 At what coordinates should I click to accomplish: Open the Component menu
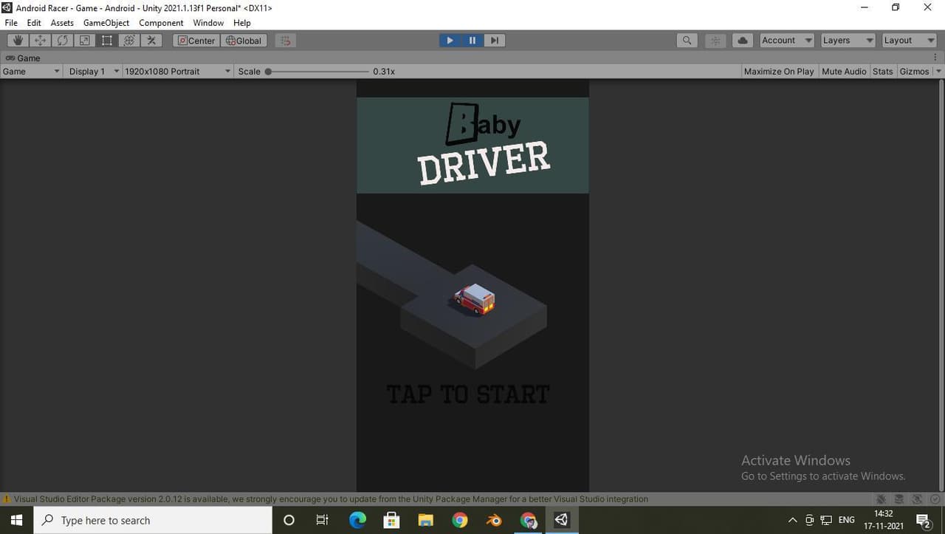(x=161, y=23)
